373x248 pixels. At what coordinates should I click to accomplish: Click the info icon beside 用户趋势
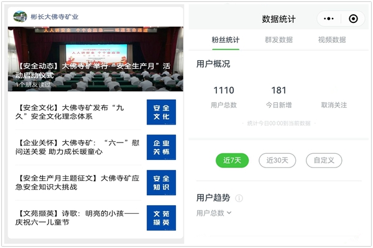click(239, 198)
